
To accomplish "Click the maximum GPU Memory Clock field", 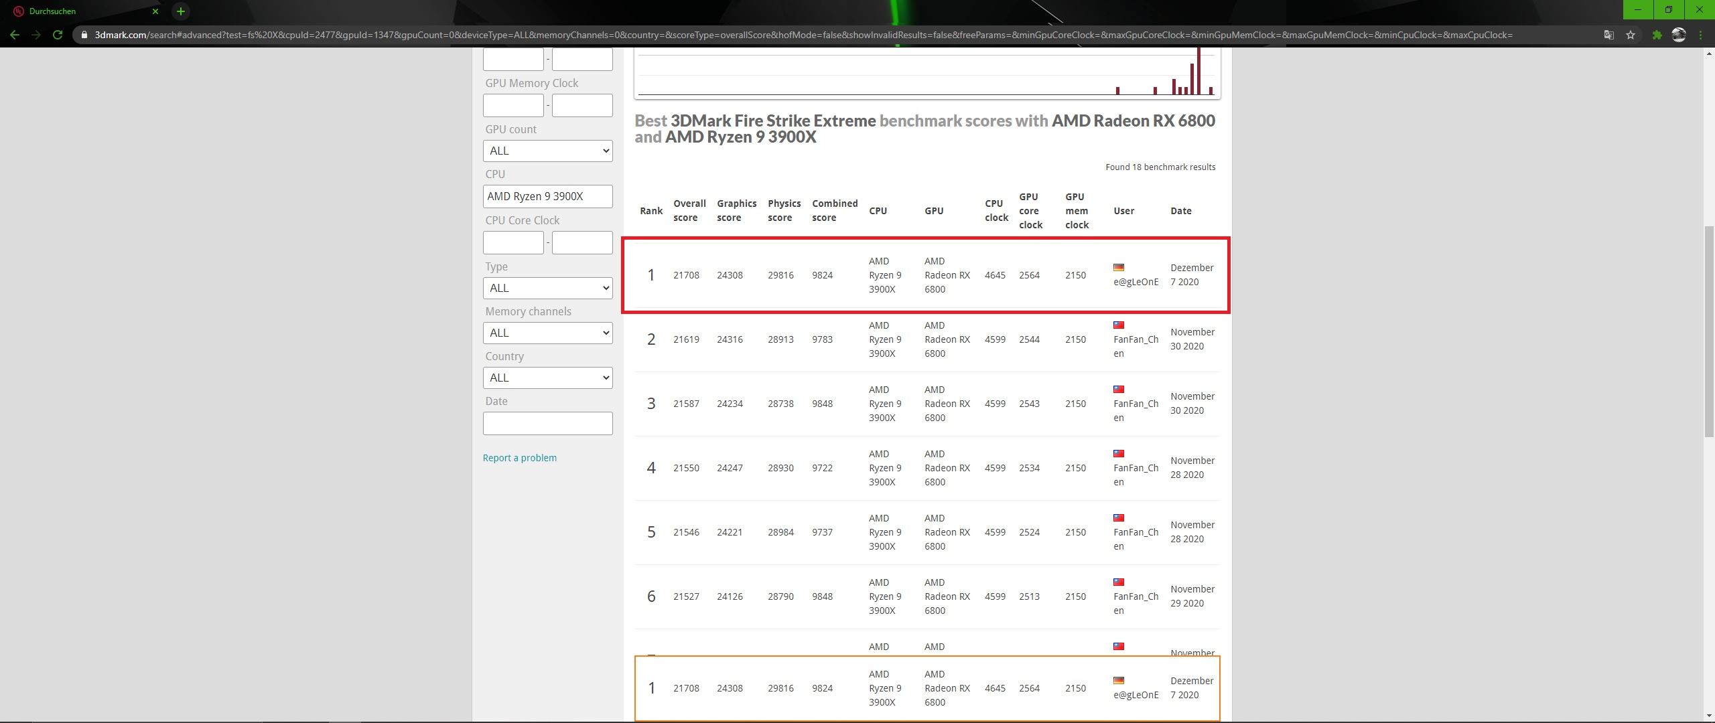I will (x=582, y=105).
